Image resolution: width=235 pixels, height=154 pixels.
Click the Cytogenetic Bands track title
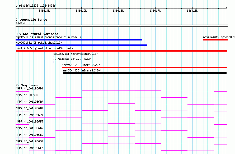pyautogui.click(x=31, y=20)
